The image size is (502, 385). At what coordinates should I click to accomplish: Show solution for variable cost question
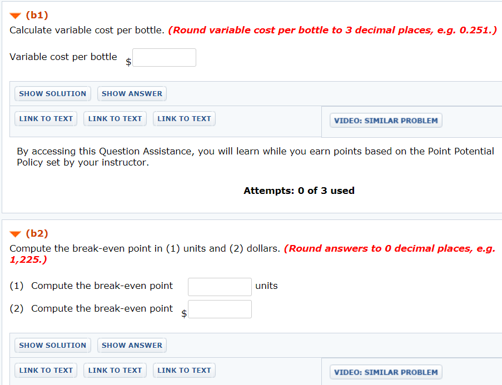pos(53,94)
